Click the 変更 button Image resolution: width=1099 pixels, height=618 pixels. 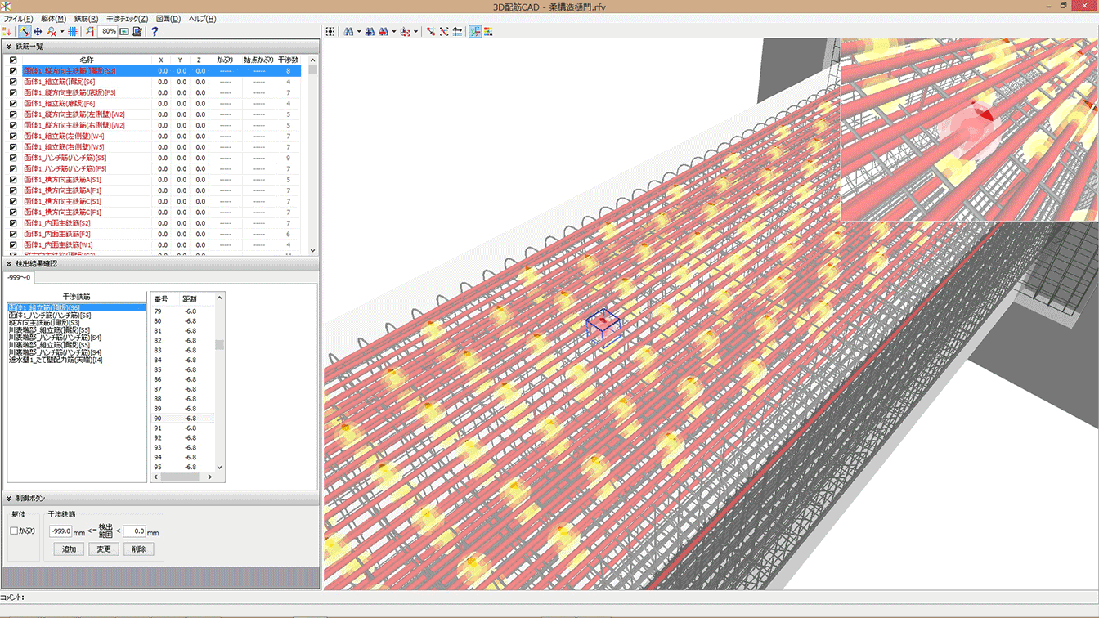point(104,549)
